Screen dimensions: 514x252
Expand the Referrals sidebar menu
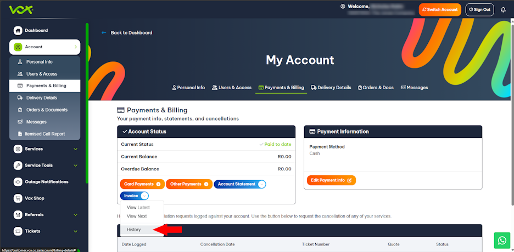75,215
